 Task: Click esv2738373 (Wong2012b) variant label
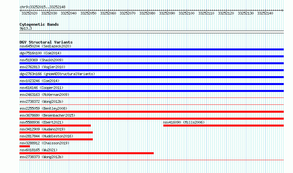pyautogui.click(x=41, y=157)
